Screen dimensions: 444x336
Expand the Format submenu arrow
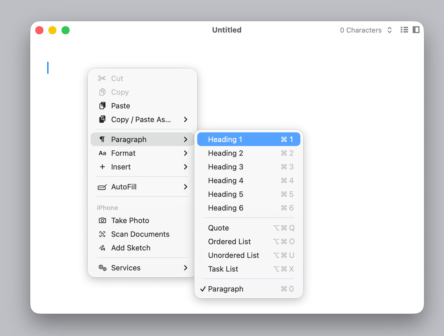pyautogui.click(x=186, y=153)
